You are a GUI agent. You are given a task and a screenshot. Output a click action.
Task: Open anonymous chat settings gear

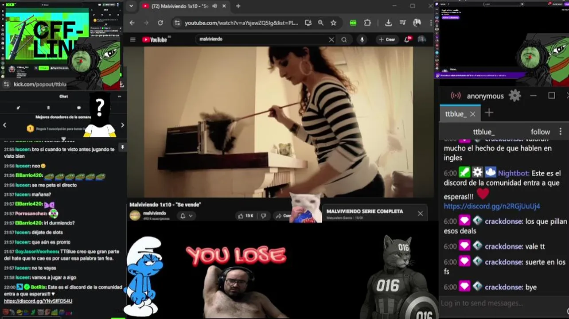514,96
